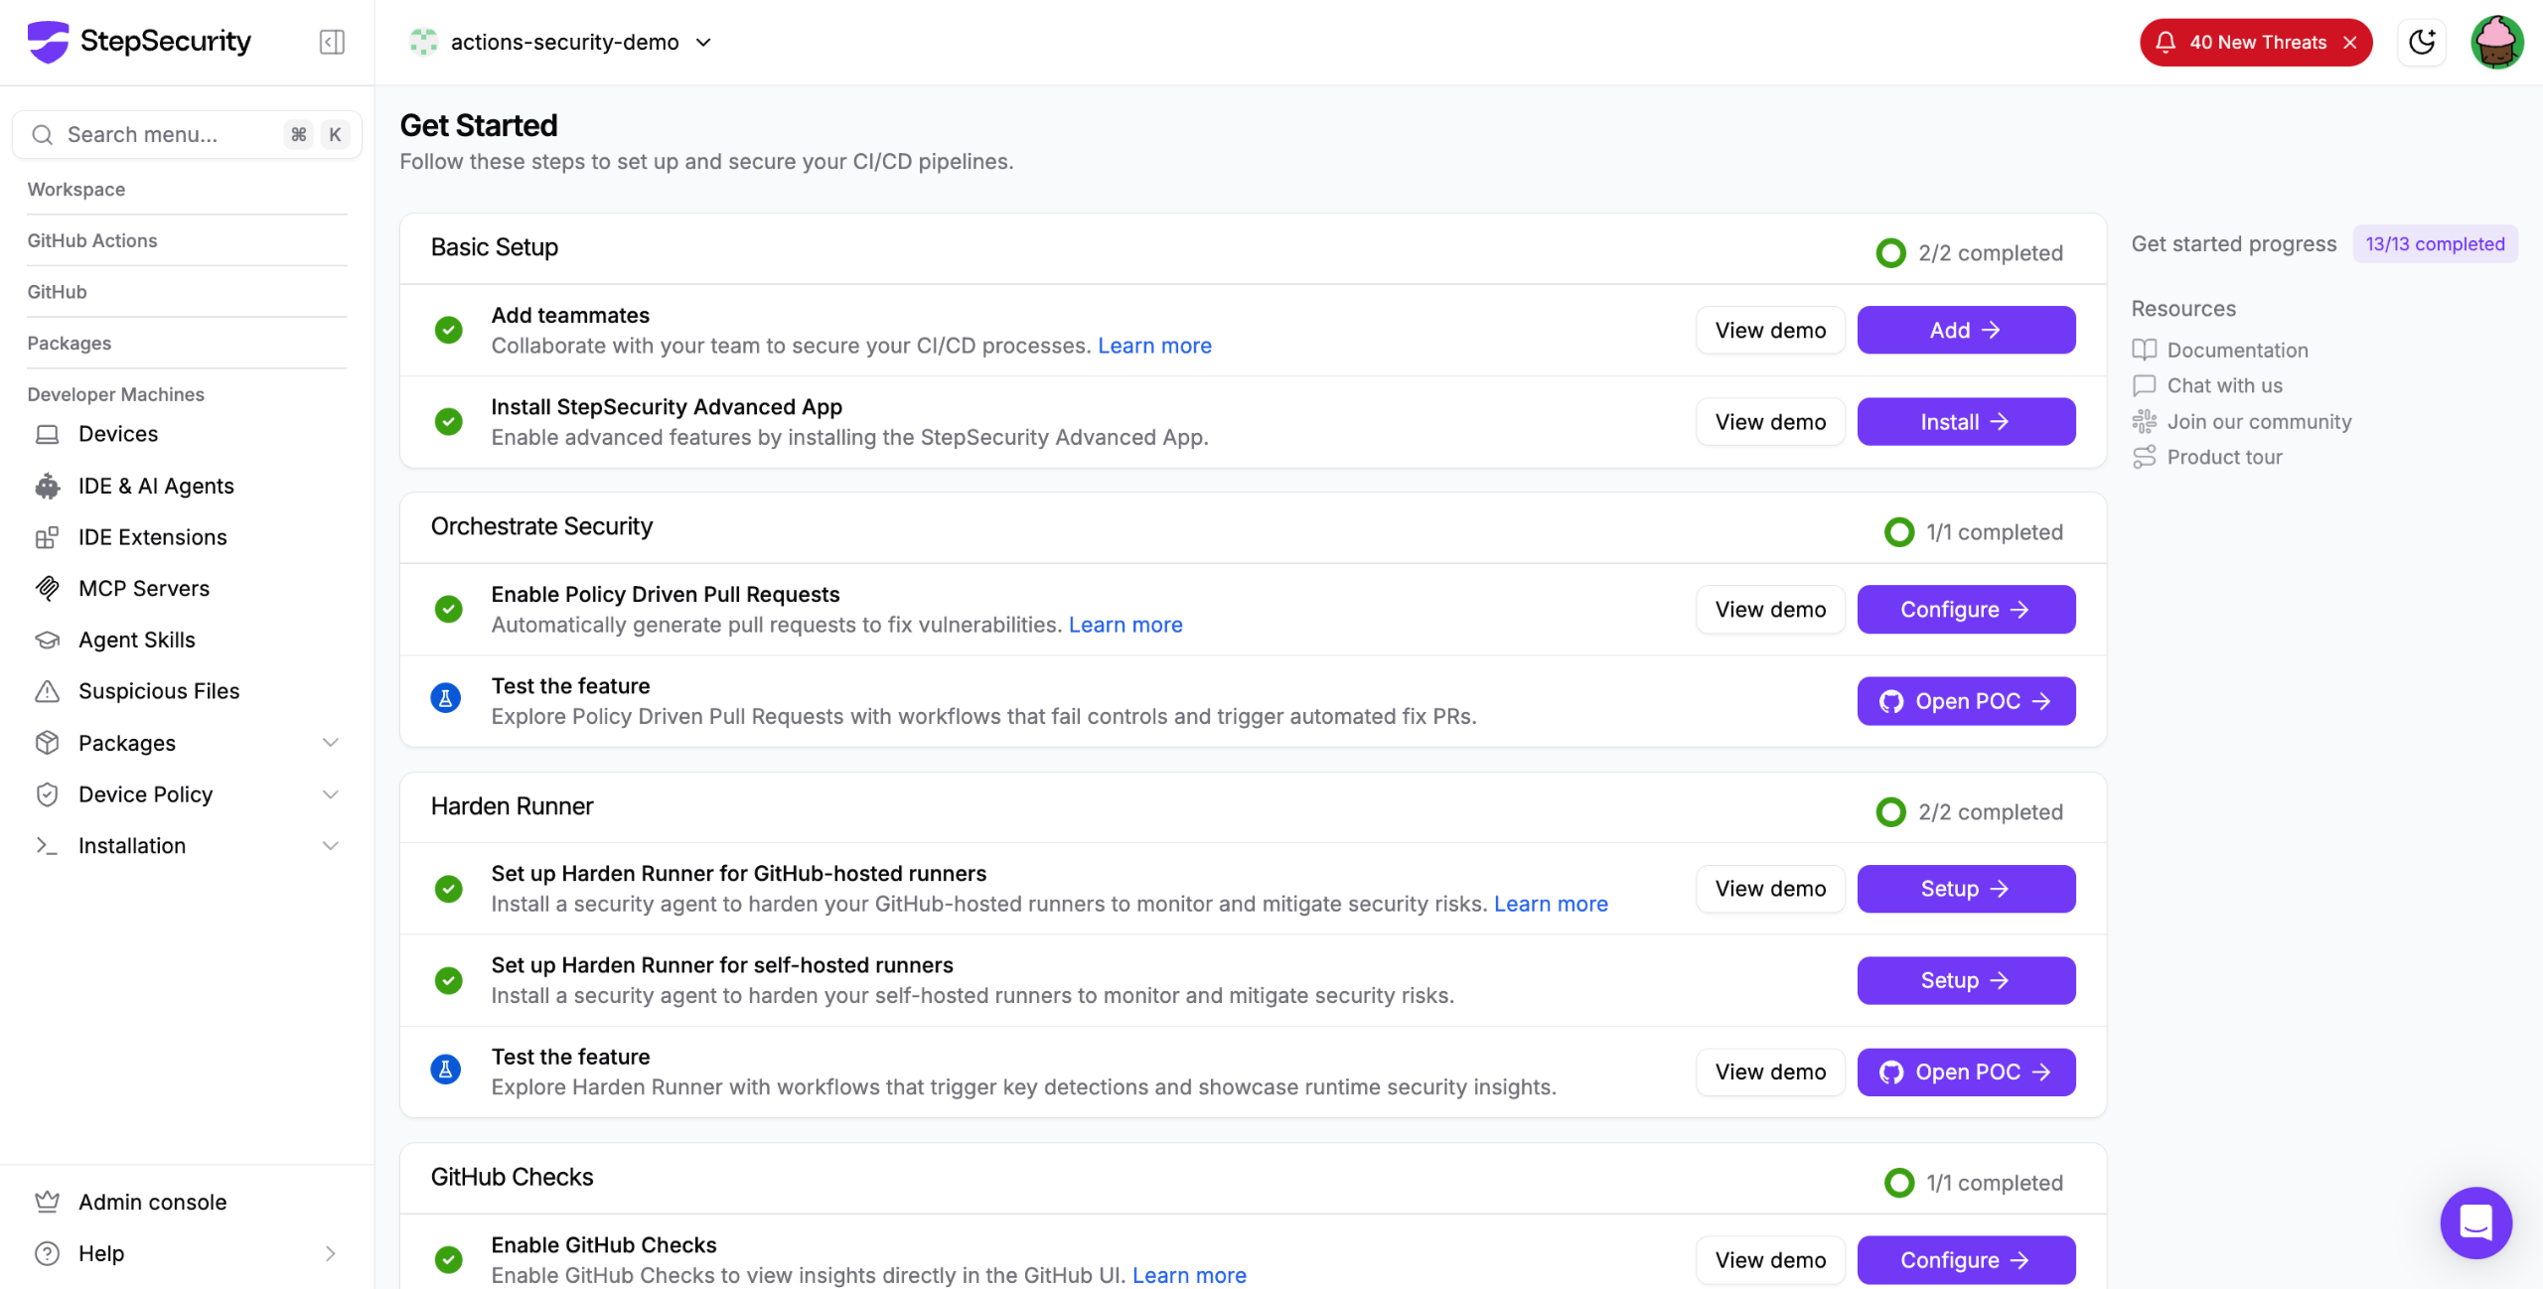Open the chat widget bubble
The height and width of the screenshot is (1289, 2543).
pyautogui.click(x=2475, y=1222)
